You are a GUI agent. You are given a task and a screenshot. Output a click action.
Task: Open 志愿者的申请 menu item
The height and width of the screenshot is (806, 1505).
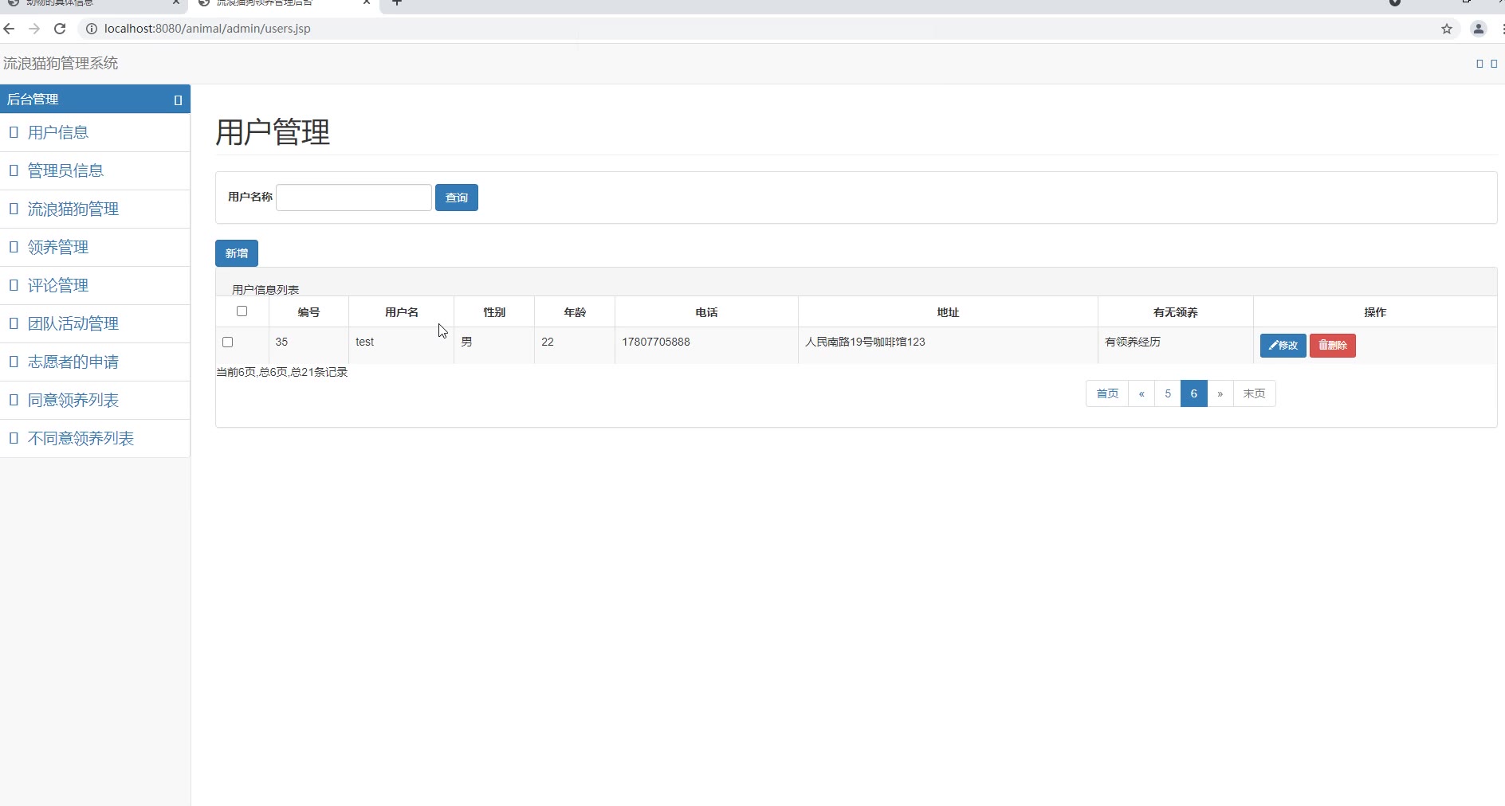73,362
